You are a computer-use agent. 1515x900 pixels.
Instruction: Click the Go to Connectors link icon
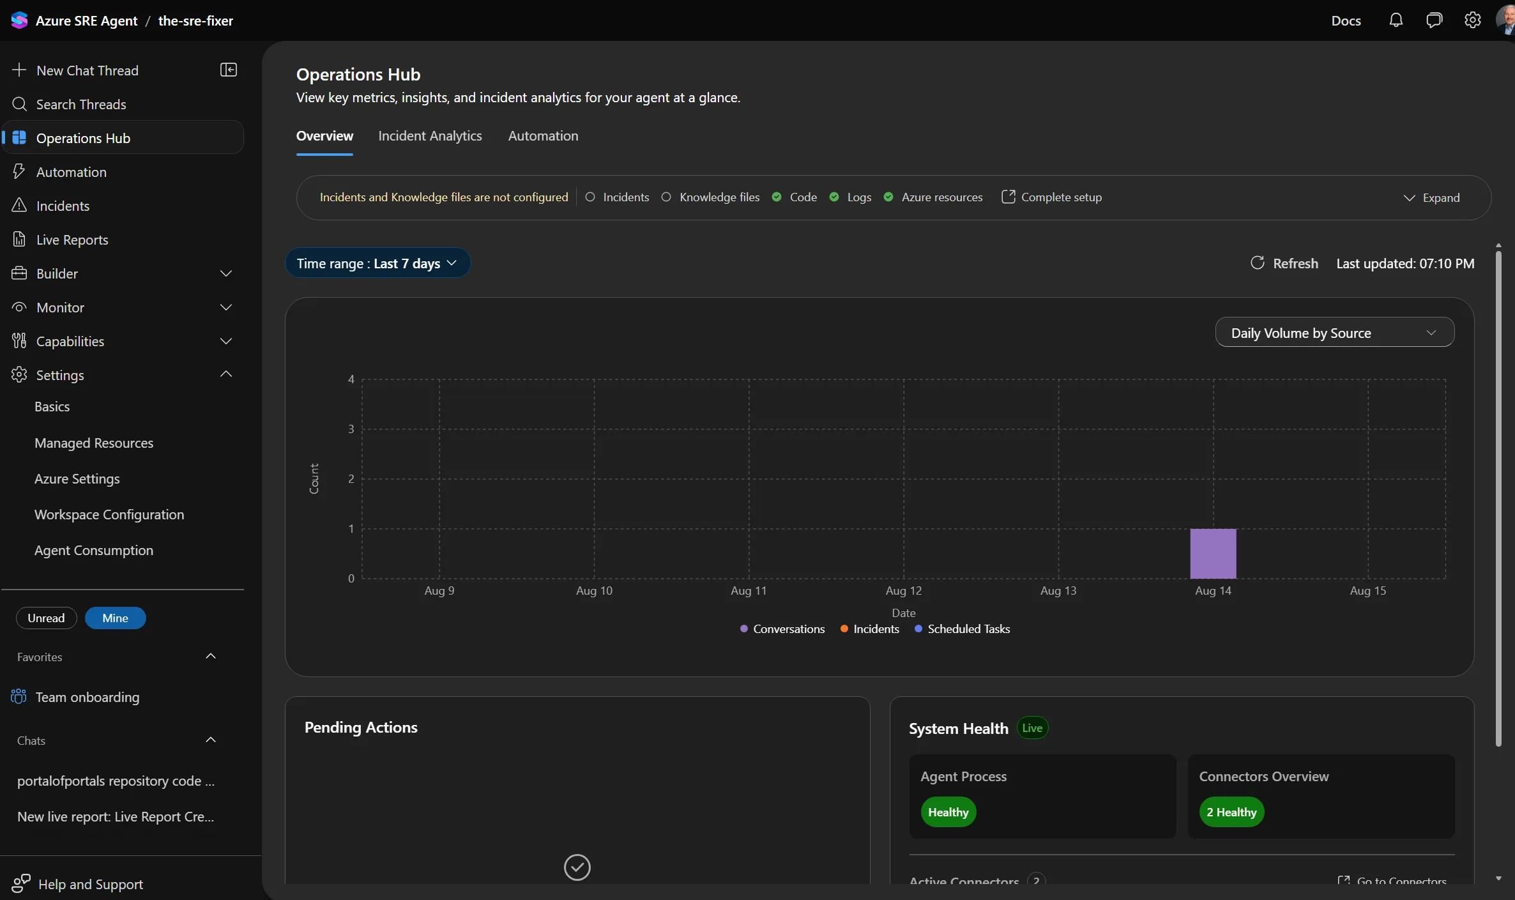pos(1344,880)
